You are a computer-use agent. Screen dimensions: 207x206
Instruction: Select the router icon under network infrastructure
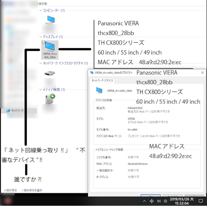click(49, 73)
